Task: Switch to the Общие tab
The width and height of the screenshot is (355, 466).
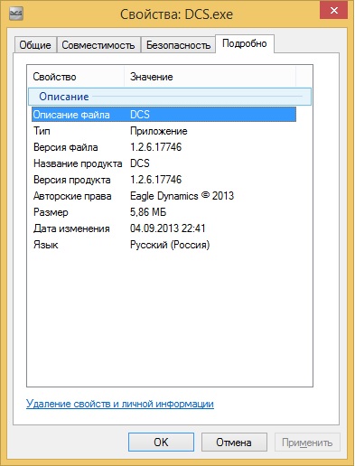Action: (x=35, y=45)
